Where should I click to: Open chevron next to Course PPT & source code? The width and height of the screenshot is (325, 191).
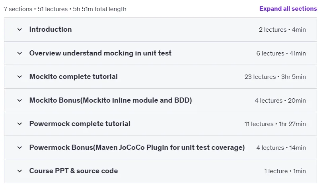(x=19, y=171)
